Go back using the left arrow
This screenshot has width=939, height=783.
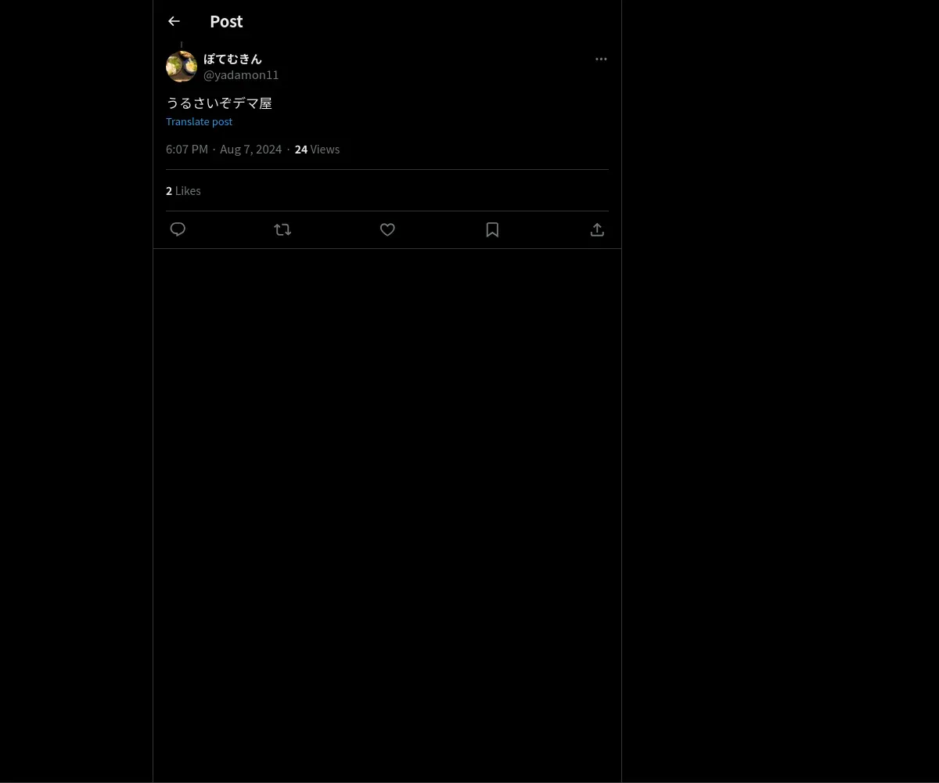(174, 21)
